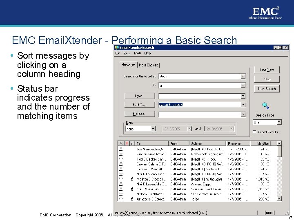294x220 pixels.
Task: Sort results by the To column
Action: [x=151, y=143]
